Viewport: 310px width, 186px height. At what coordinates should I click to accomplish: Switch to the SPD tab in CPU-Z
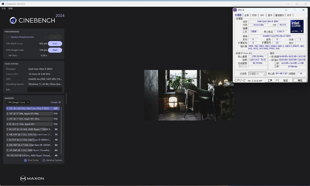(262, 15)
